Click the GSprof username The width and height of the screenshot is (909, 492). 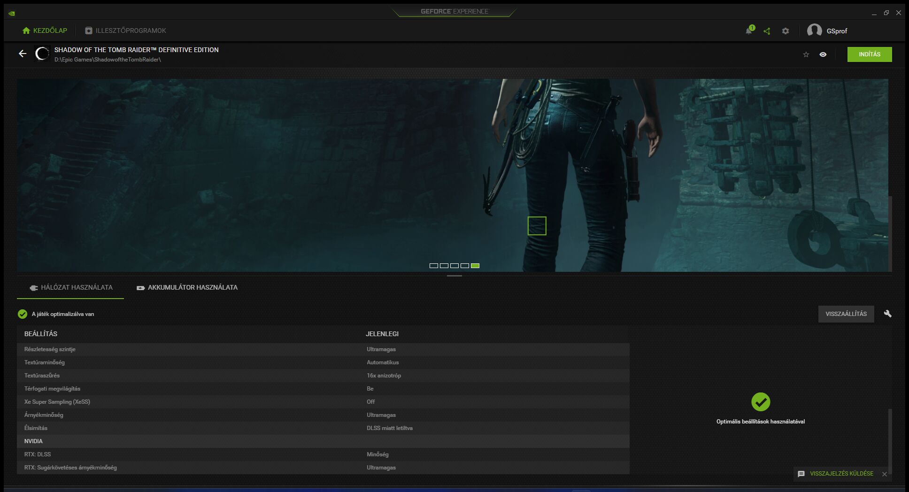(x=837, y=31)
